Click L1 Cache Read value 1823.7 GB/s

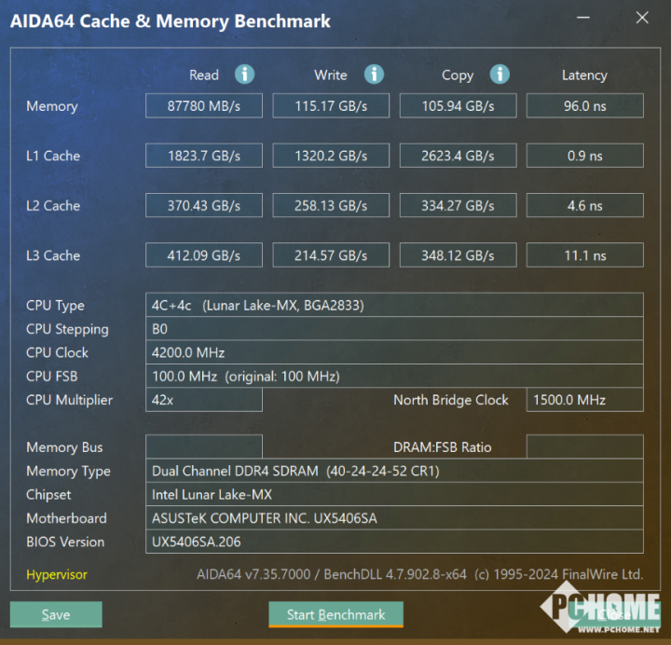[x=204, y=156]
